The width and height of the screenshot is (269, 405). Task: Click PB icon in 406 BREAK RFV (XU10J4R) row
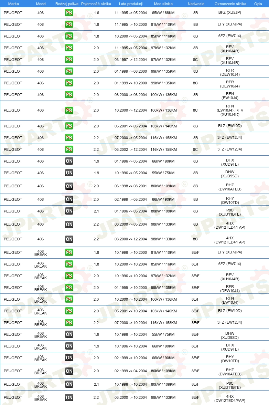[69, 276]
